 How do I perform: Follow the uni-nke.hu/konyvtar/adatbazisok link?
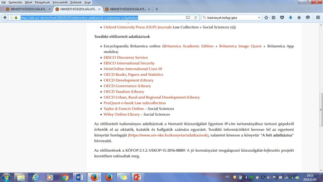168,135
